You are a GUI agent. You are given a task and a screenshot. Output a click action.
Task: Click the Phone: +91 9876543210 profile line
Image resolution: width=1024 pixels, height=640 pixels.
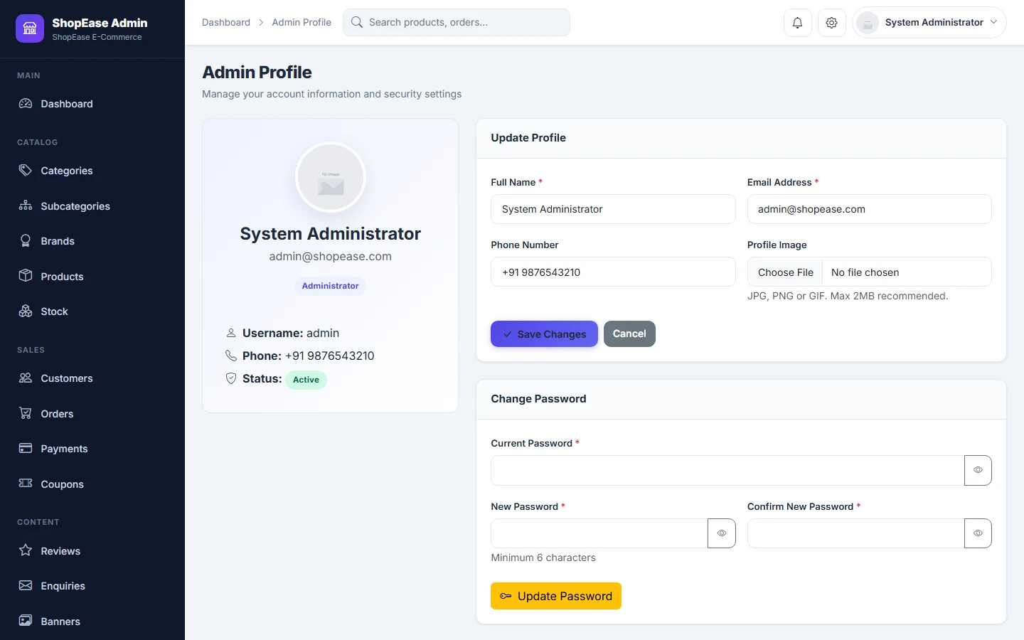coord(309,356)
